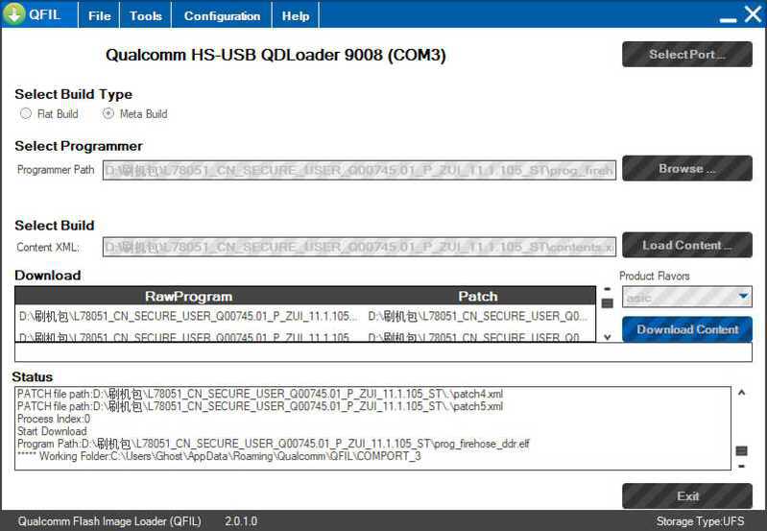Open the Tools menu
767x531 pixels.
point(146,15)
